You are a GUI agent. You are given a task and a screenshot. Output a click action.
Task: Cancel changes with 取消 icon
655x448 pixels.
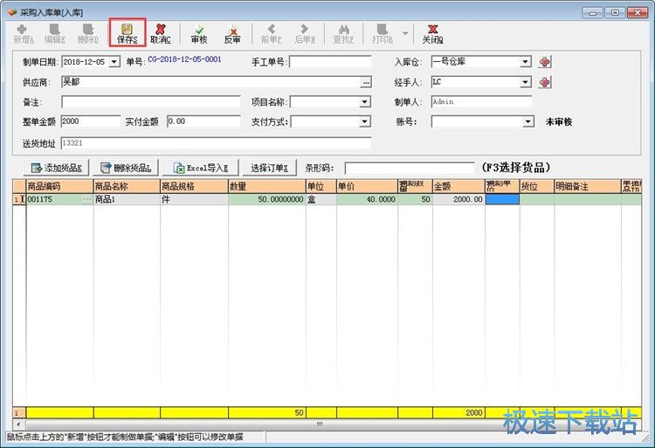pyautogui.click(x=161, y=34)
